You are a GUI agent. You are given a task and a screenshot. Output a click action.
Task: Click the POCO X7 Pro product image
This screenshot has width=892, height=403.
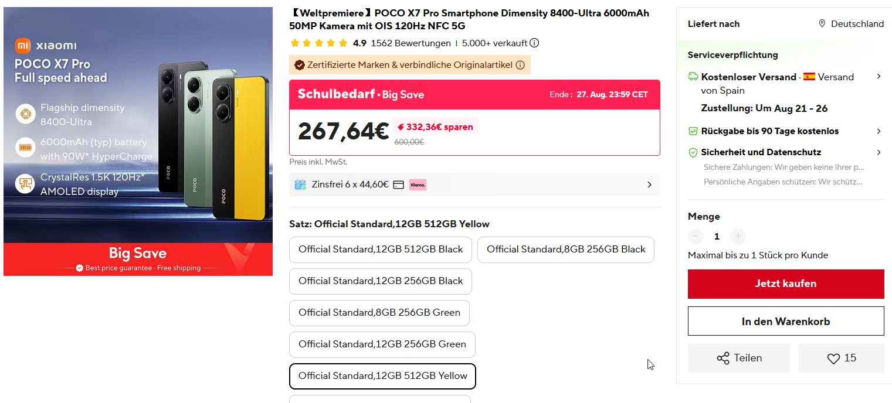(x=138, y=141)
